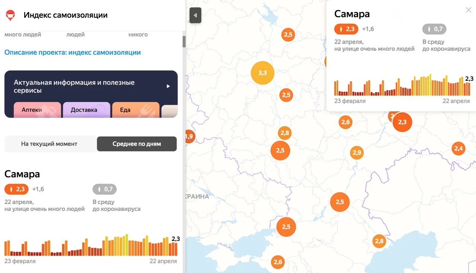Click the large yellow 3,3 map marker
Viewport: 476px width, 273px height.
(263, 73)
